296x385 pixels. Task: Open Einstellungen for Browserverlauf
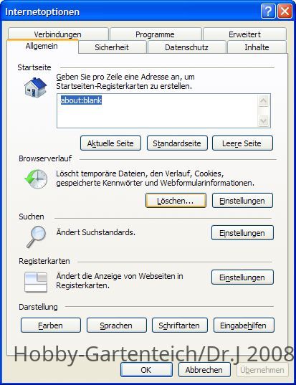(x=242, y=201)
